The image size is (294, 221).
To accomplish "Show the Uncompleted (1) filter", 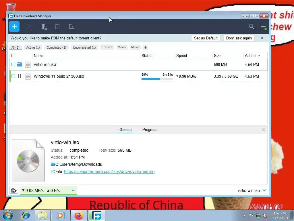I will click(x=84, y=47).
